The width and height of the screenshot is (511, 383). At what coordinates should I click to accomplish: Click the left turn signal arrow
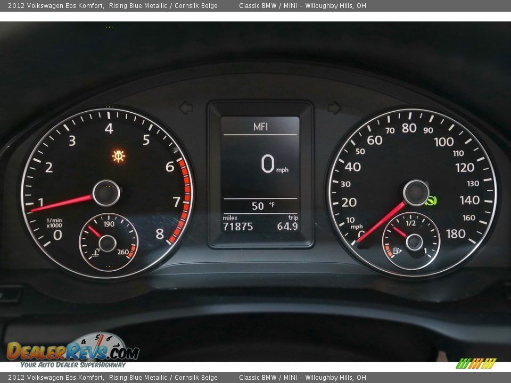[x=186, y=108]
